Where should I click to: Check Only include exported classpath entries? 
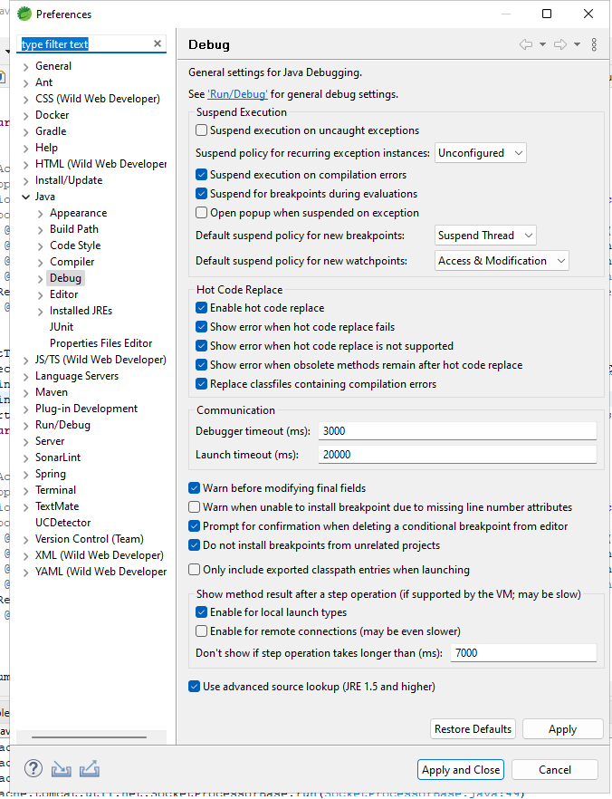point(194,570)
